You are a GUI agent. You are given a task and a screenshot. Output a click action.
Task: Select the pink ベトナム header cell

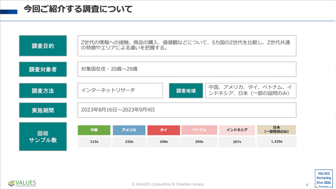point(199,130)
